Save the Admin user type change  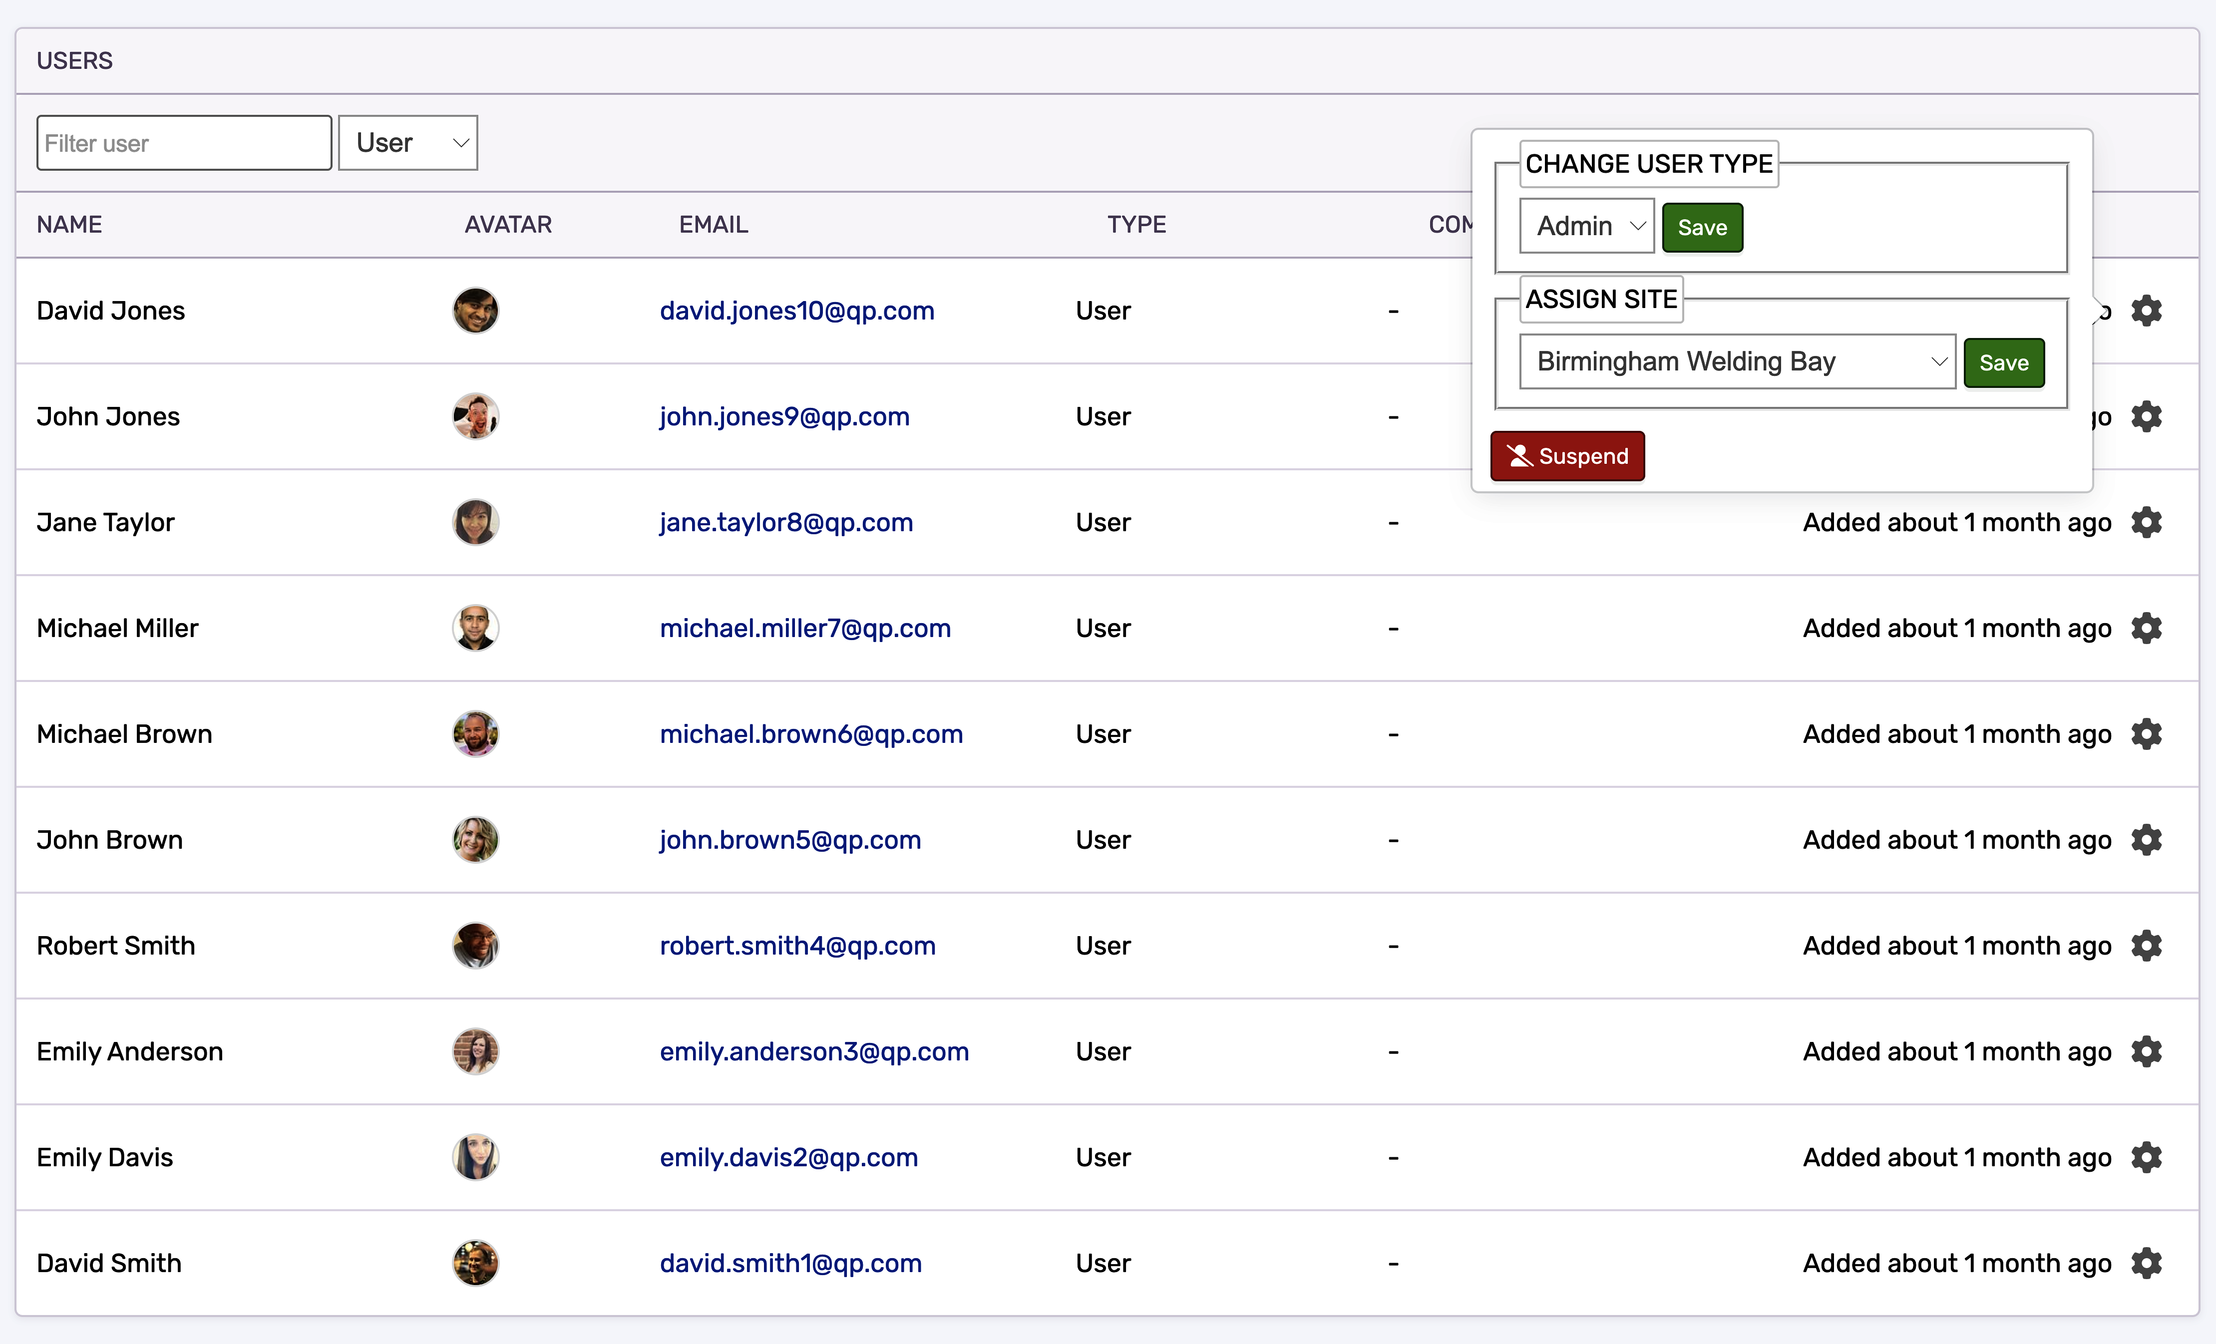click(x=1702, y=227)
